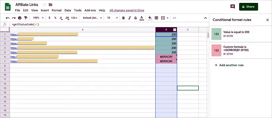Screen dimensions: 272x118
Task: Expand the zoom 100% dropdown
Action: coord(38,18)
